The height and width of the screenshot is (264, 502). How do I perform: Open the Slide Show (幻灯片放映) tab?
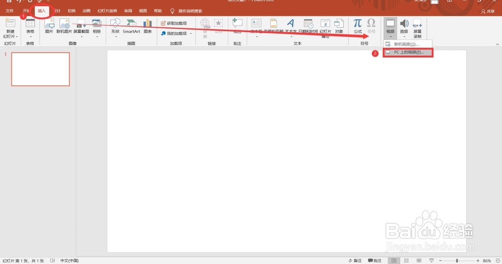click(x=107, y=11)
